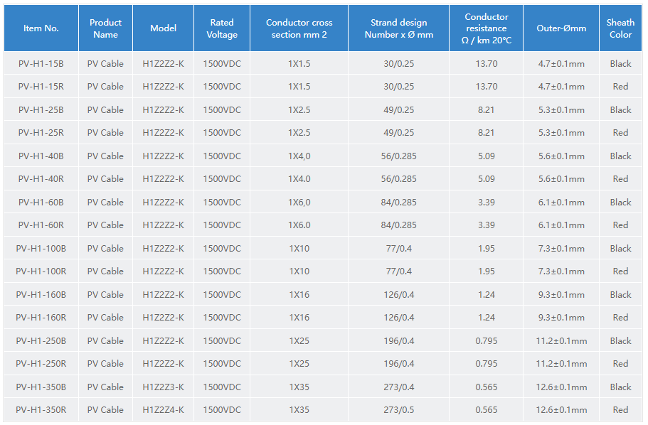This screenshot has width=648, height=425.
Task: Click the 11.2±0.1mm value in PV-H1-250R row
Action: point(561,364)
